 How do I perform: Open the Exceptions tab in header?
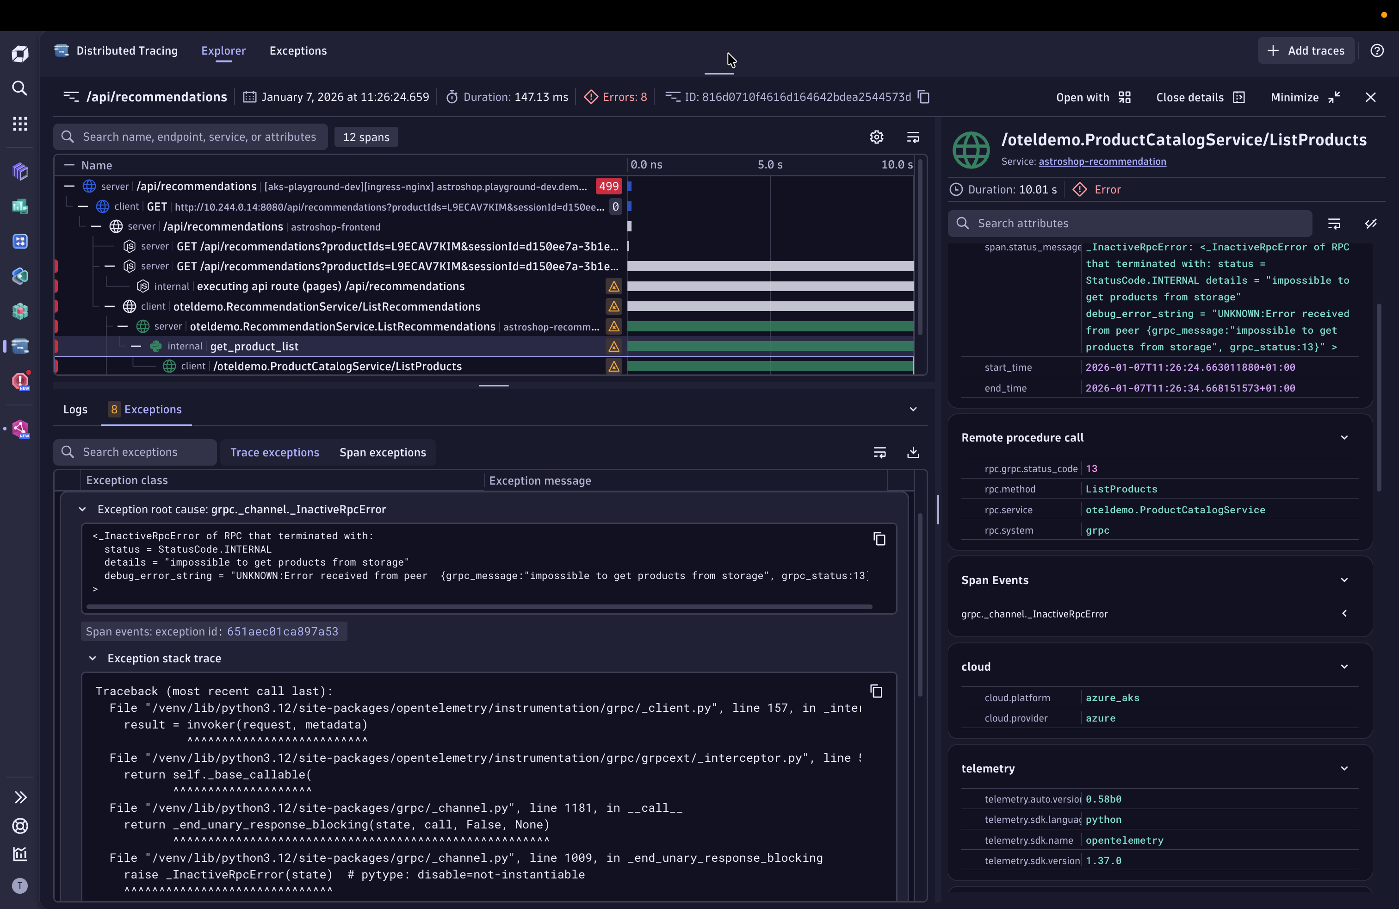[x=297, y=50]
